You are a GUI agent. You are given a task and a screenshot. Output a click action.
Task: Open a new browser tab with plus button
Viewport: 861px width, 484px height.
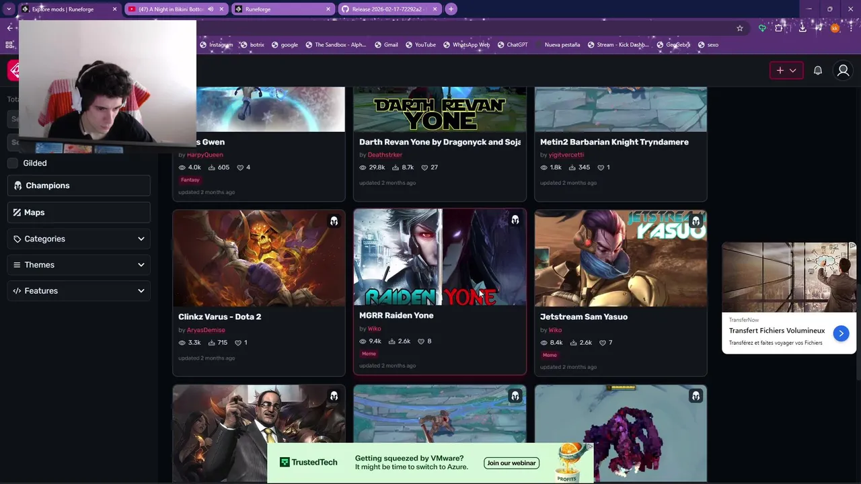[451, 9]
